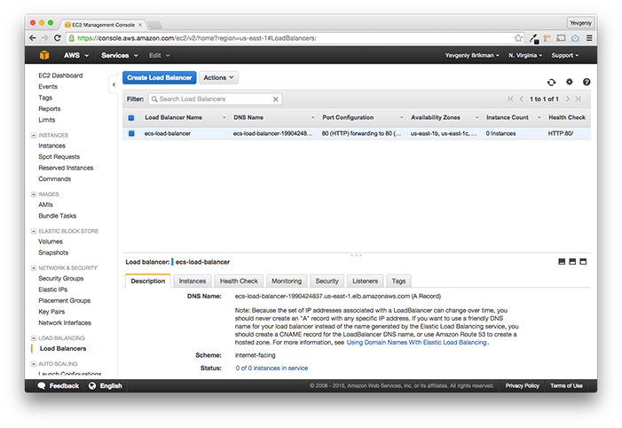This screenshot has height=428, width=622.
Task: Bookmark page with the star icon
Action: click(518, 38)
